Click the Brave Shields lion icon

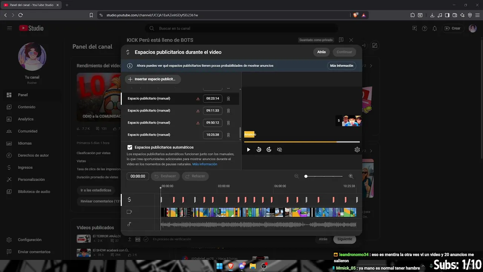click(356, 15)
